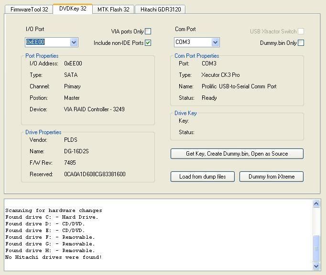Click the Channel value Primary
The image size is (326, 275).
tap(72, 86)
